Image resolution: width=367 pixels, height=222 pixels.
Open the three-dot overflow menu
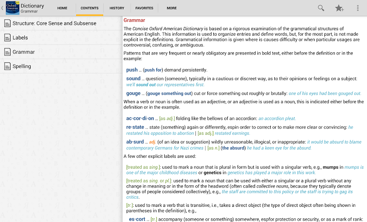point(357,8)
